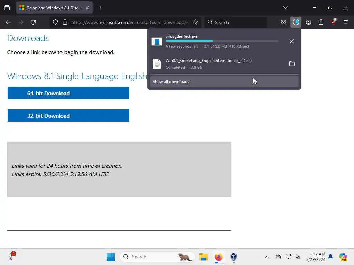The width and height of the screenshot is (354, 265).
Task: Click the Firefox taskbar icon
Action: 218,257
